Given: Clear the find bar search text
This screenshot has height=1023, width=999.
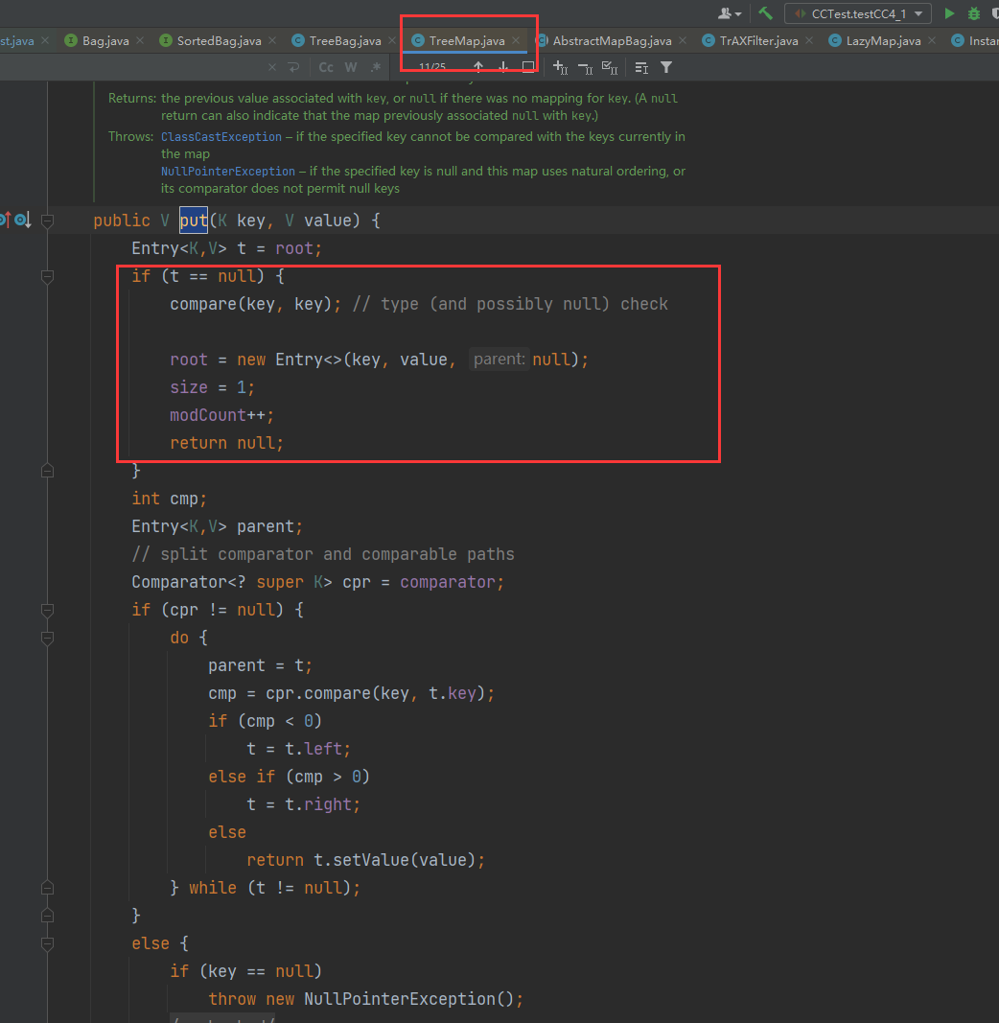Looking at the screenshot, I should (x=272, y=67).
